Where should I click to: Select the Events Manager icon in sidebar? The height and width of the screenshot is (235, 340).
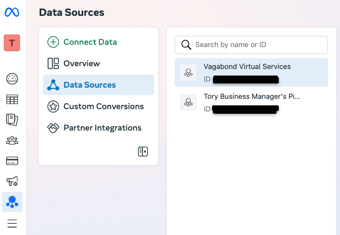click(12, 202)
